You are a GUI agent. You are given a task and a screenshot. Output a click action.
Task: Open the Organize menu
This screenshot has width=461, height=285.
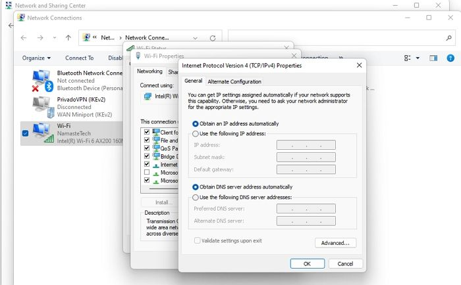tap(36, 58)
